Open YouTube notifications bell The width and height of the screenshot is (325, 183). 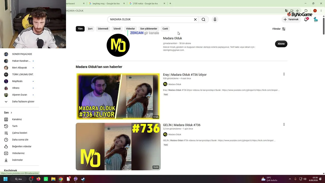[306, 20]
